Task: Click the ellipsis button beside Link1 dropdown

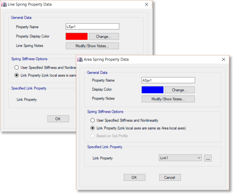Action: 208,158
